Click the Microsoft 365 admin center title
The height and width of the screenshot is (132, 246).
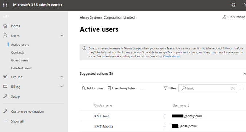click(x=38, y=5)
